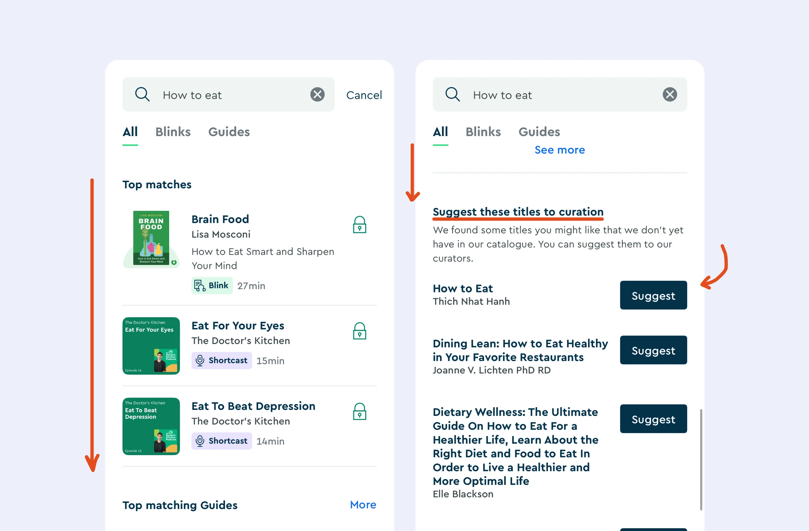
Task: Tap the lock icon beside Eat To Beat Depression
Action: click(359, 412)
